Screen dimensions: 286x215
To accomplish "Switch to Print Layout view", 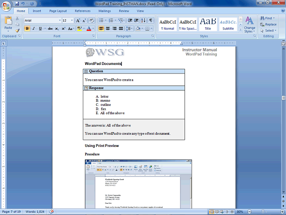I will 212,212.
